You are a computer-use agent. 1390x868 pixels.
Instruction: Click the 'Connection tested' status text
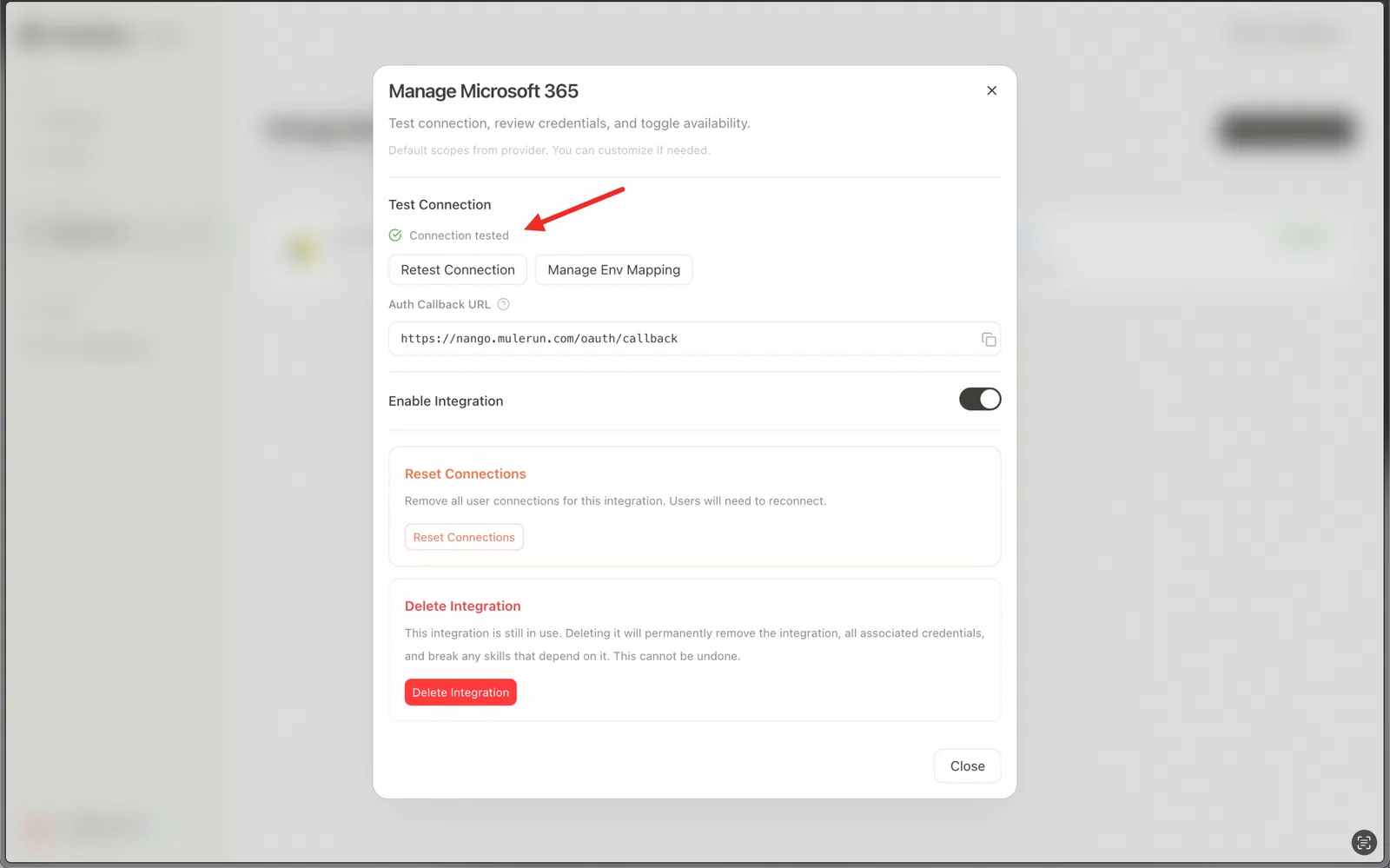(459, 235)
